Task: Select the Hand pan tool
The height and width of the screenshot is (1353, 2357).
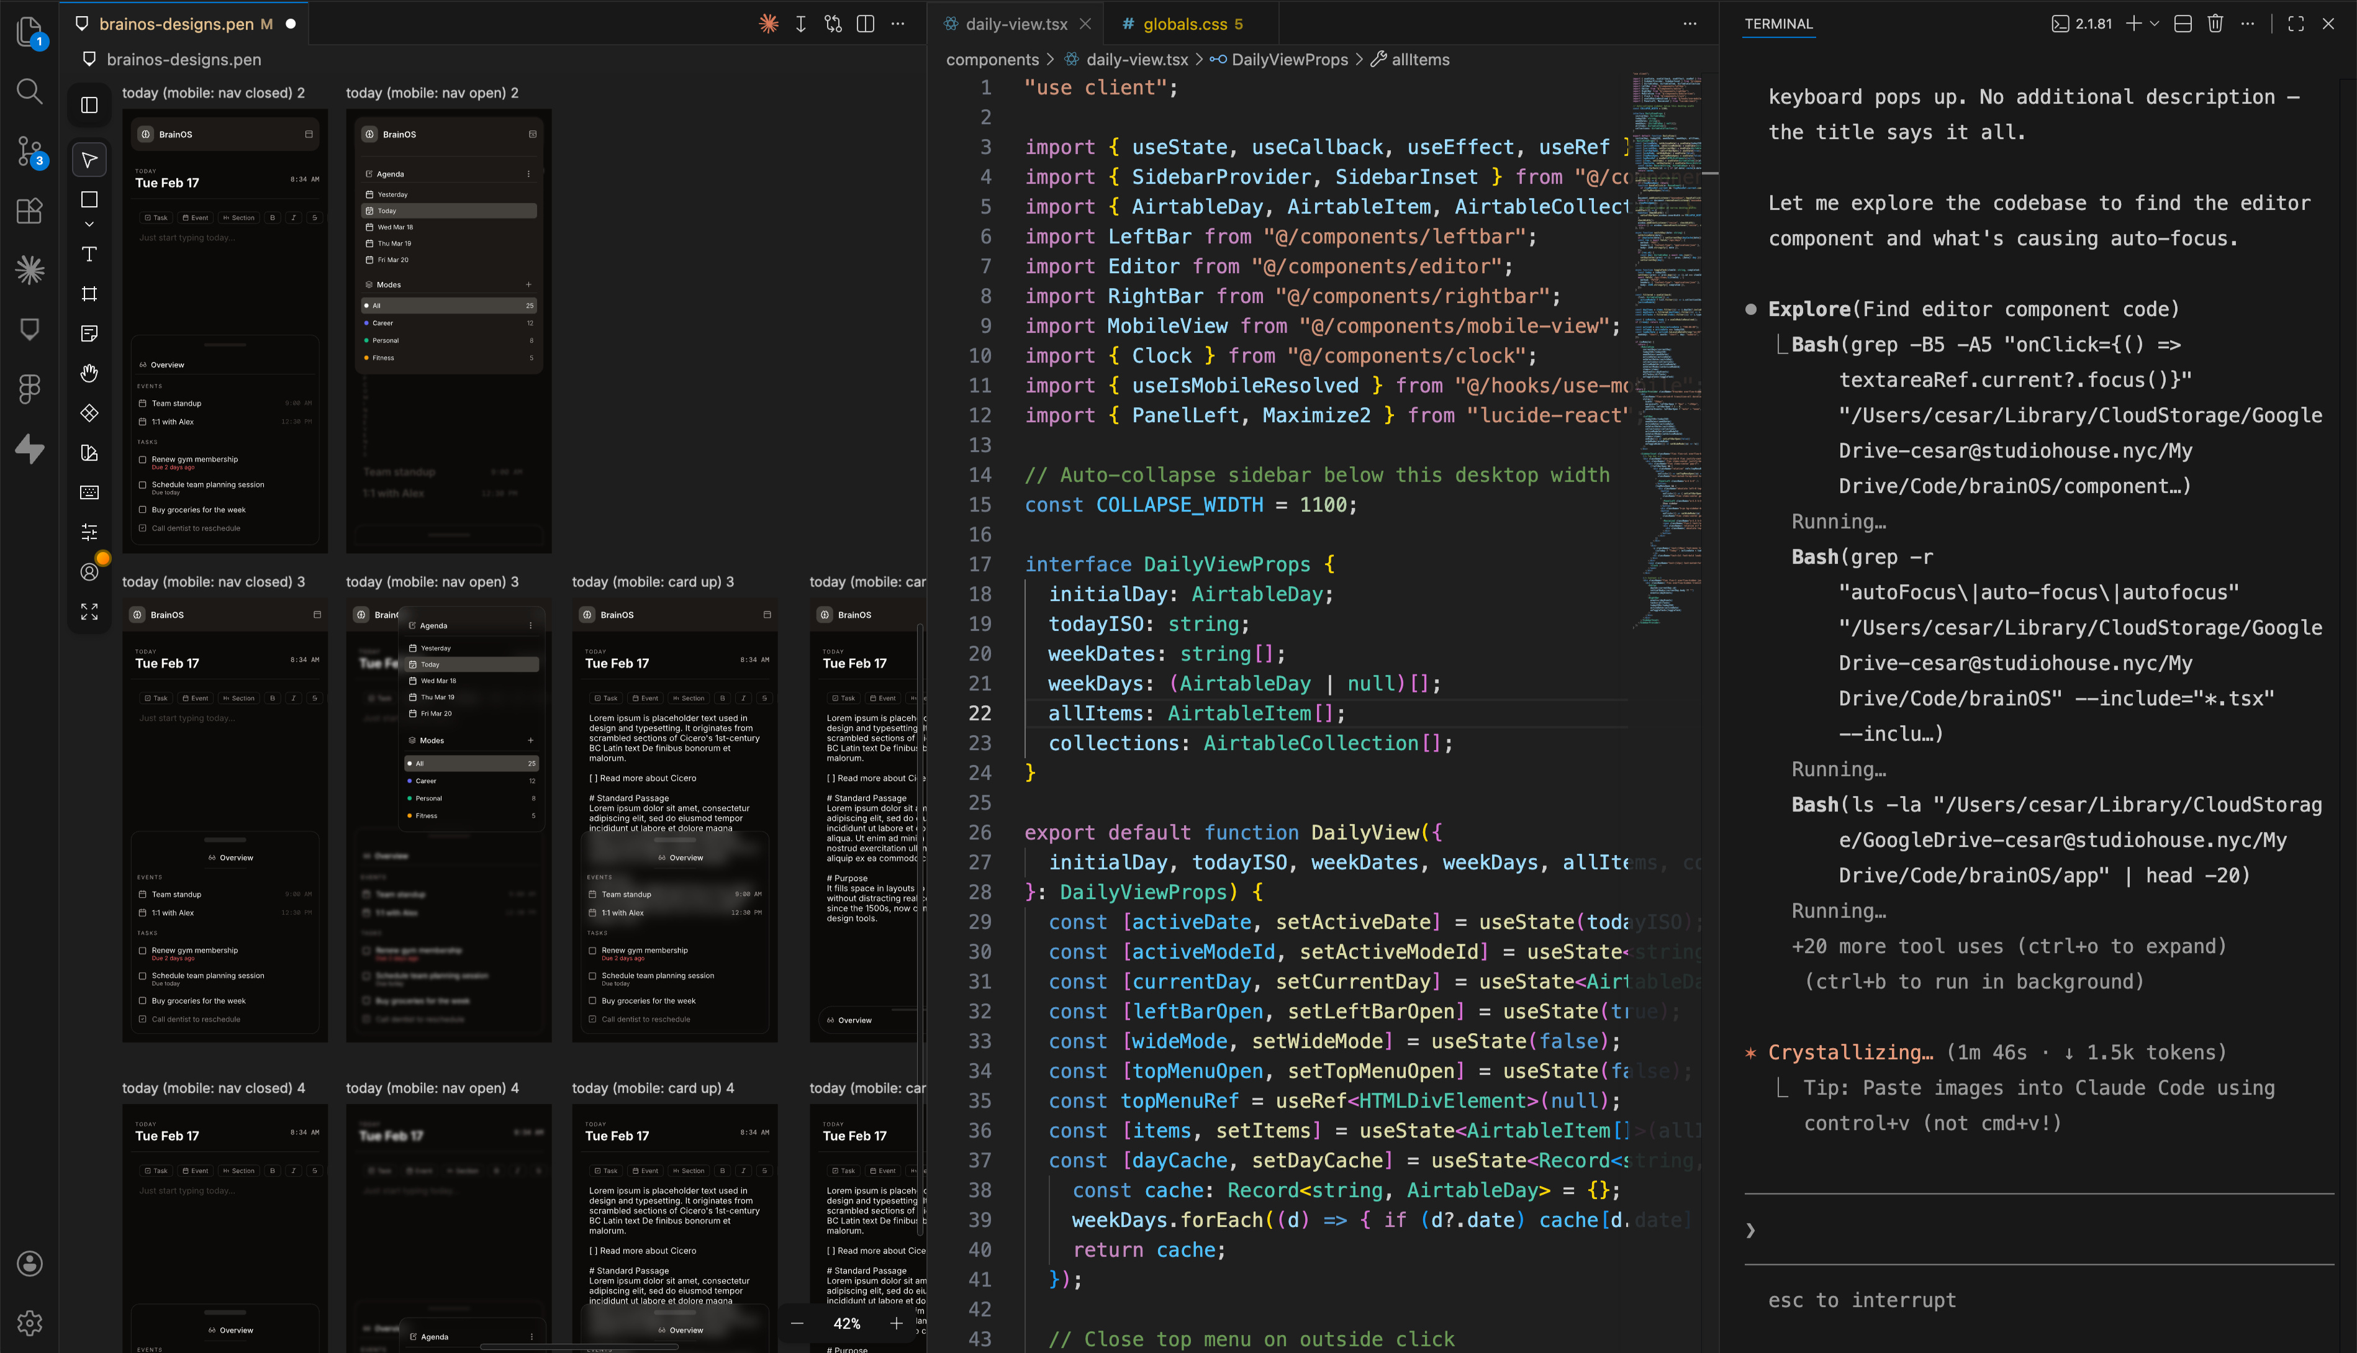Action: [89, 374]
